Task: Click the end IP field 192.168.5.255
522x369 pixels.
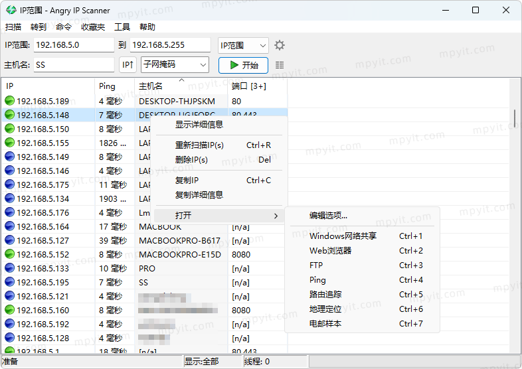Action: click(171, 45)
